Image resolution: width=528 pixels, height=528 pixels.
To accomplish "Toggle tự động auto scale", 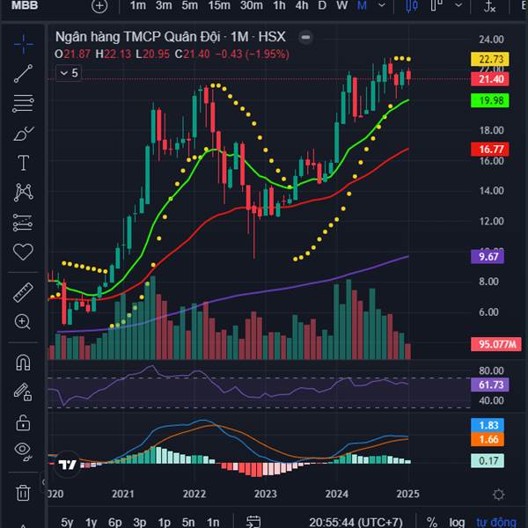I will click(496, 522).
